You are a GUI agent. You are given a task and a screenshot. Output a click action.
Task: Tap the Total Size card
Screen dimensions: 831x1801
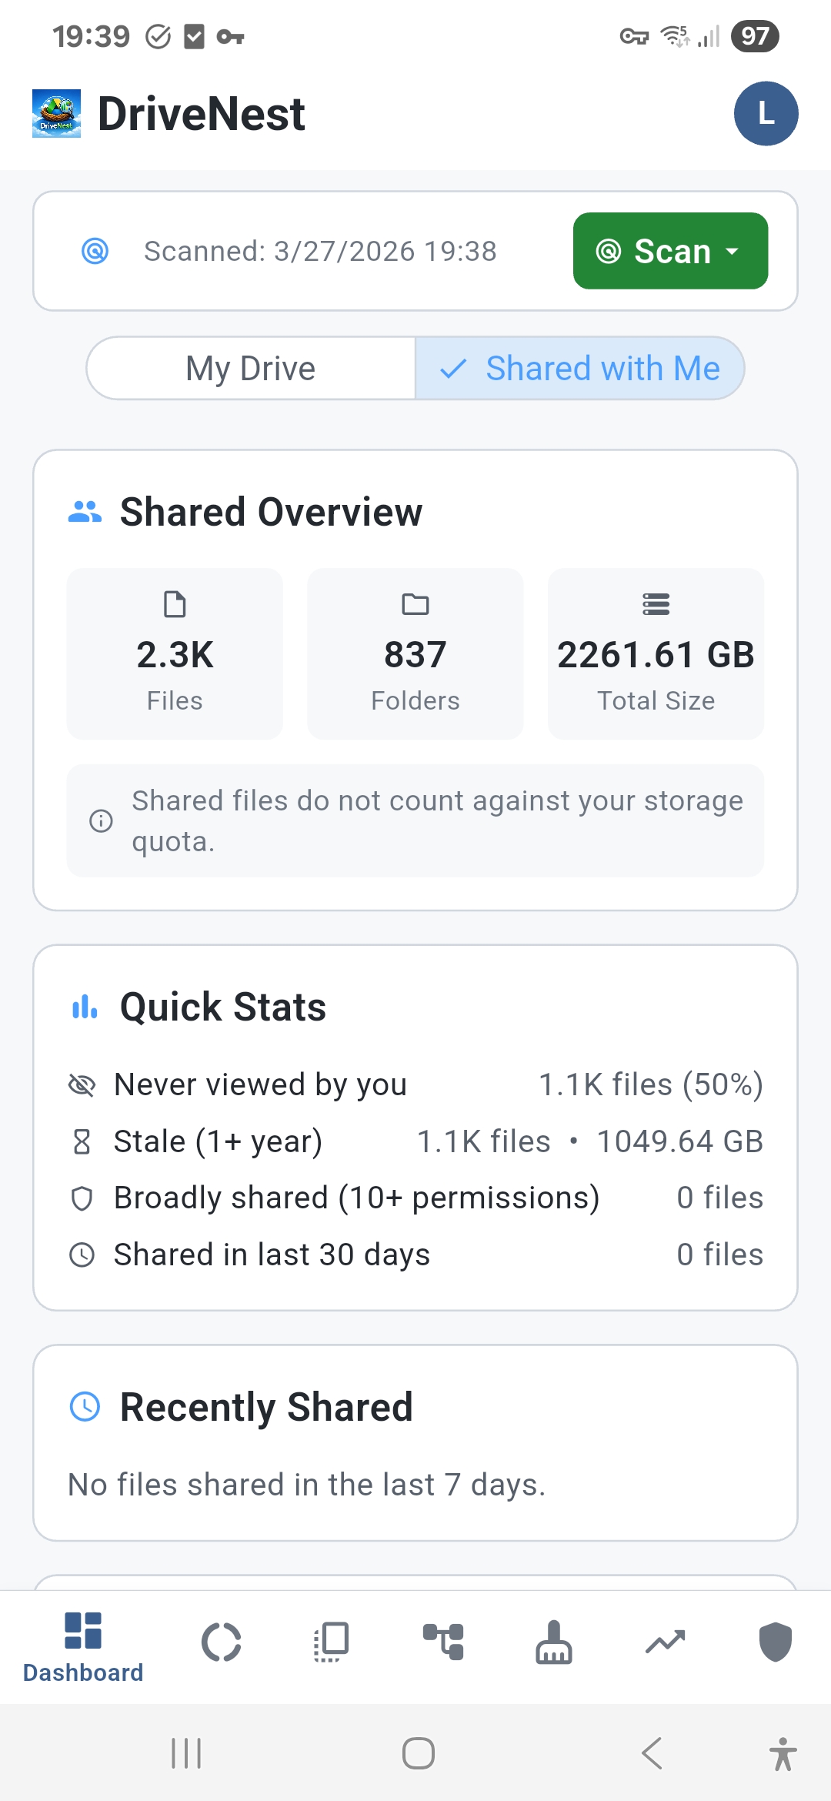click(x=656, y=653)
